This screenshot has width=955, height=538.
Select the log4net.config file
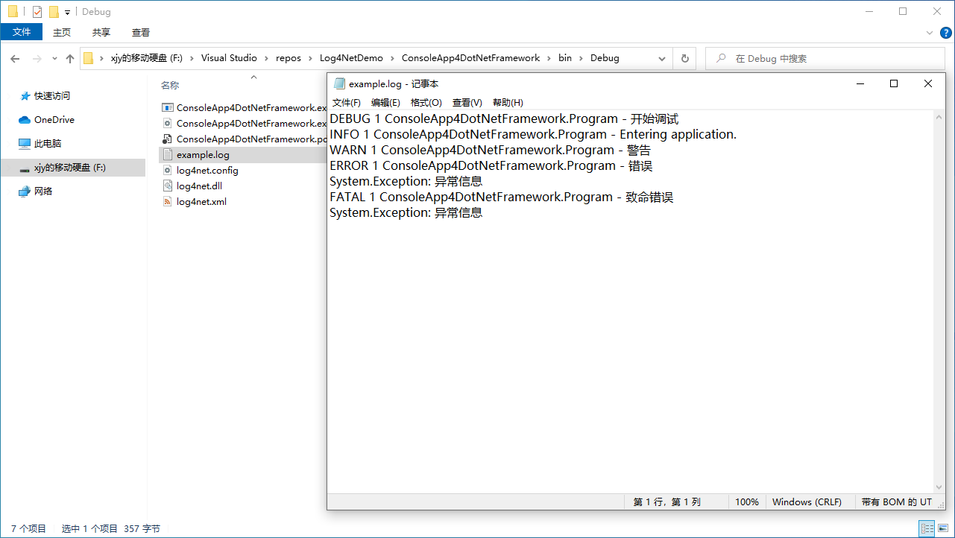click(x=207, y=171)
